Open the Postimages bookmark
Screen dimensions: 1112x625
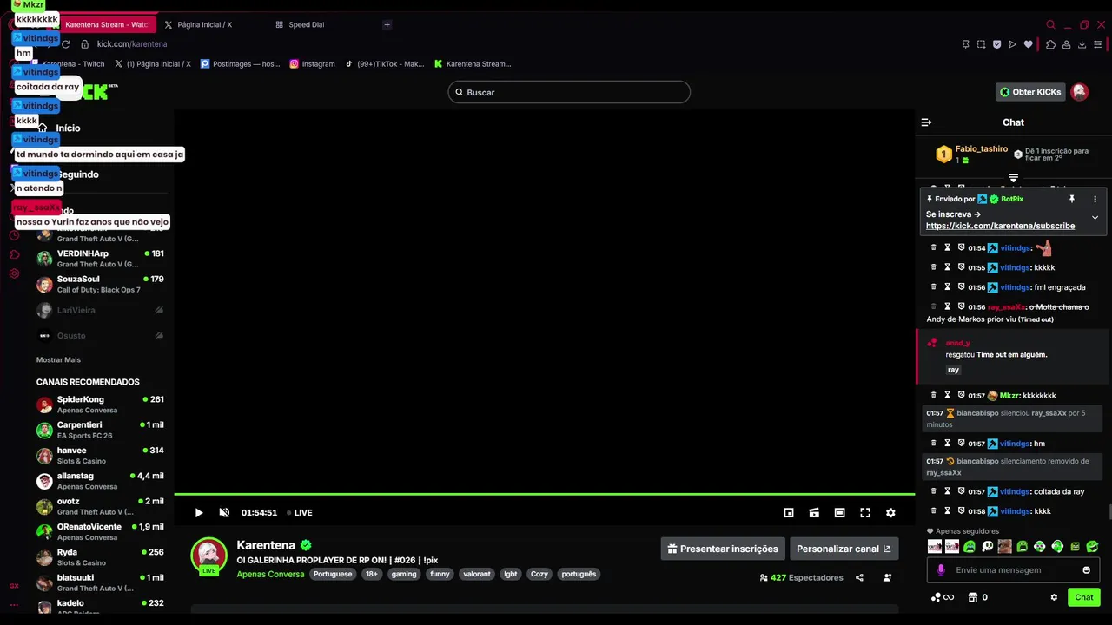point(240,63)
